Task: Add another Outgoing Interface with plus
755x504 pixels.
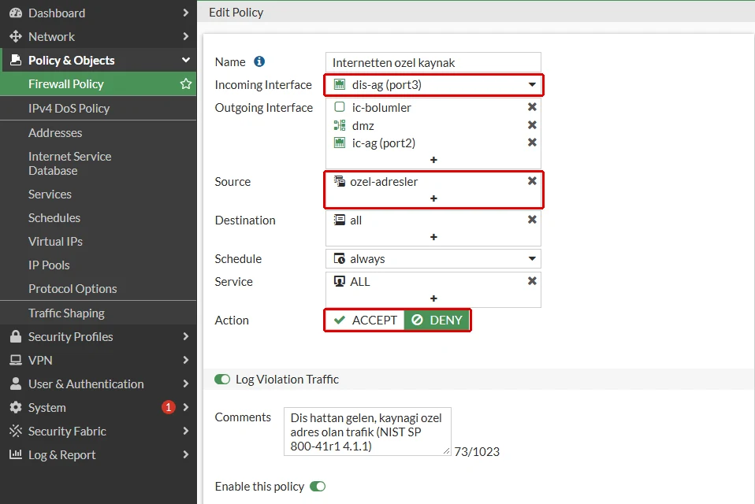Action: (433, 160)
